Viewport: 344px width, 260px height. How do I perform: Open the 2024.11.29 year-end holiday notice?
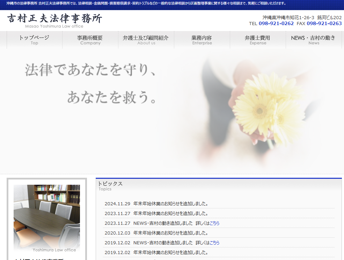coord(156,204)
